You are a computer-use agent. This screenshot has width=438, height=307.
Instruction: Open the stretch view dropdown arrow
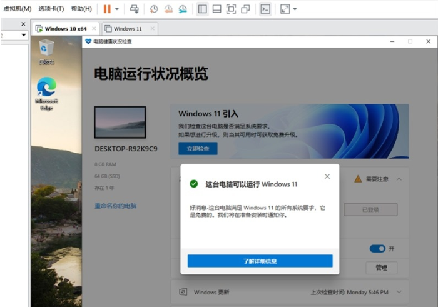(295, 9)
